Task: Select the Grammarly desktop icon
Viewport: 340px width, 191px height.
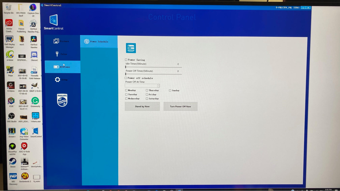Action: click(x=35, y=102)
